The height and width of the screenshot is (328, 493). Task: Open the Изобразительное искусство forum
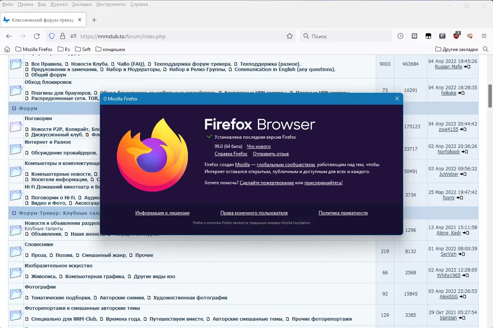tap(58, 266)
